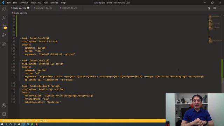
Task: Place cursor on the PathtoPublish line
Action: [59, 96]
